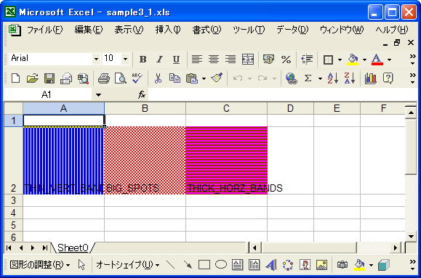This screenshot has width=421, height=278.
Task: Click Insert Hyperlink globe icon
Action: (x=291, y=78)
